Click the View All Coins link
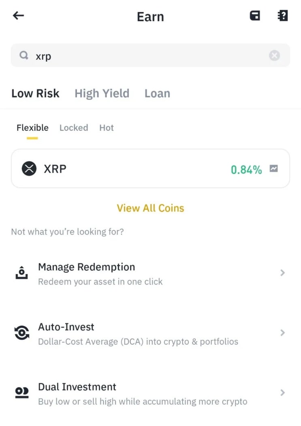 [x=150, y=208]
